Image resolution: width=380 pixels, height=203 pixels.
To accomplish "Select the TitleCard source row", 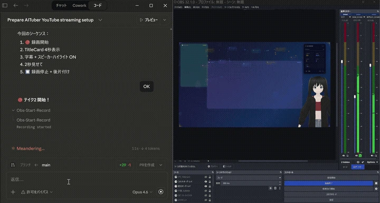I will click(x=193, y=177).
